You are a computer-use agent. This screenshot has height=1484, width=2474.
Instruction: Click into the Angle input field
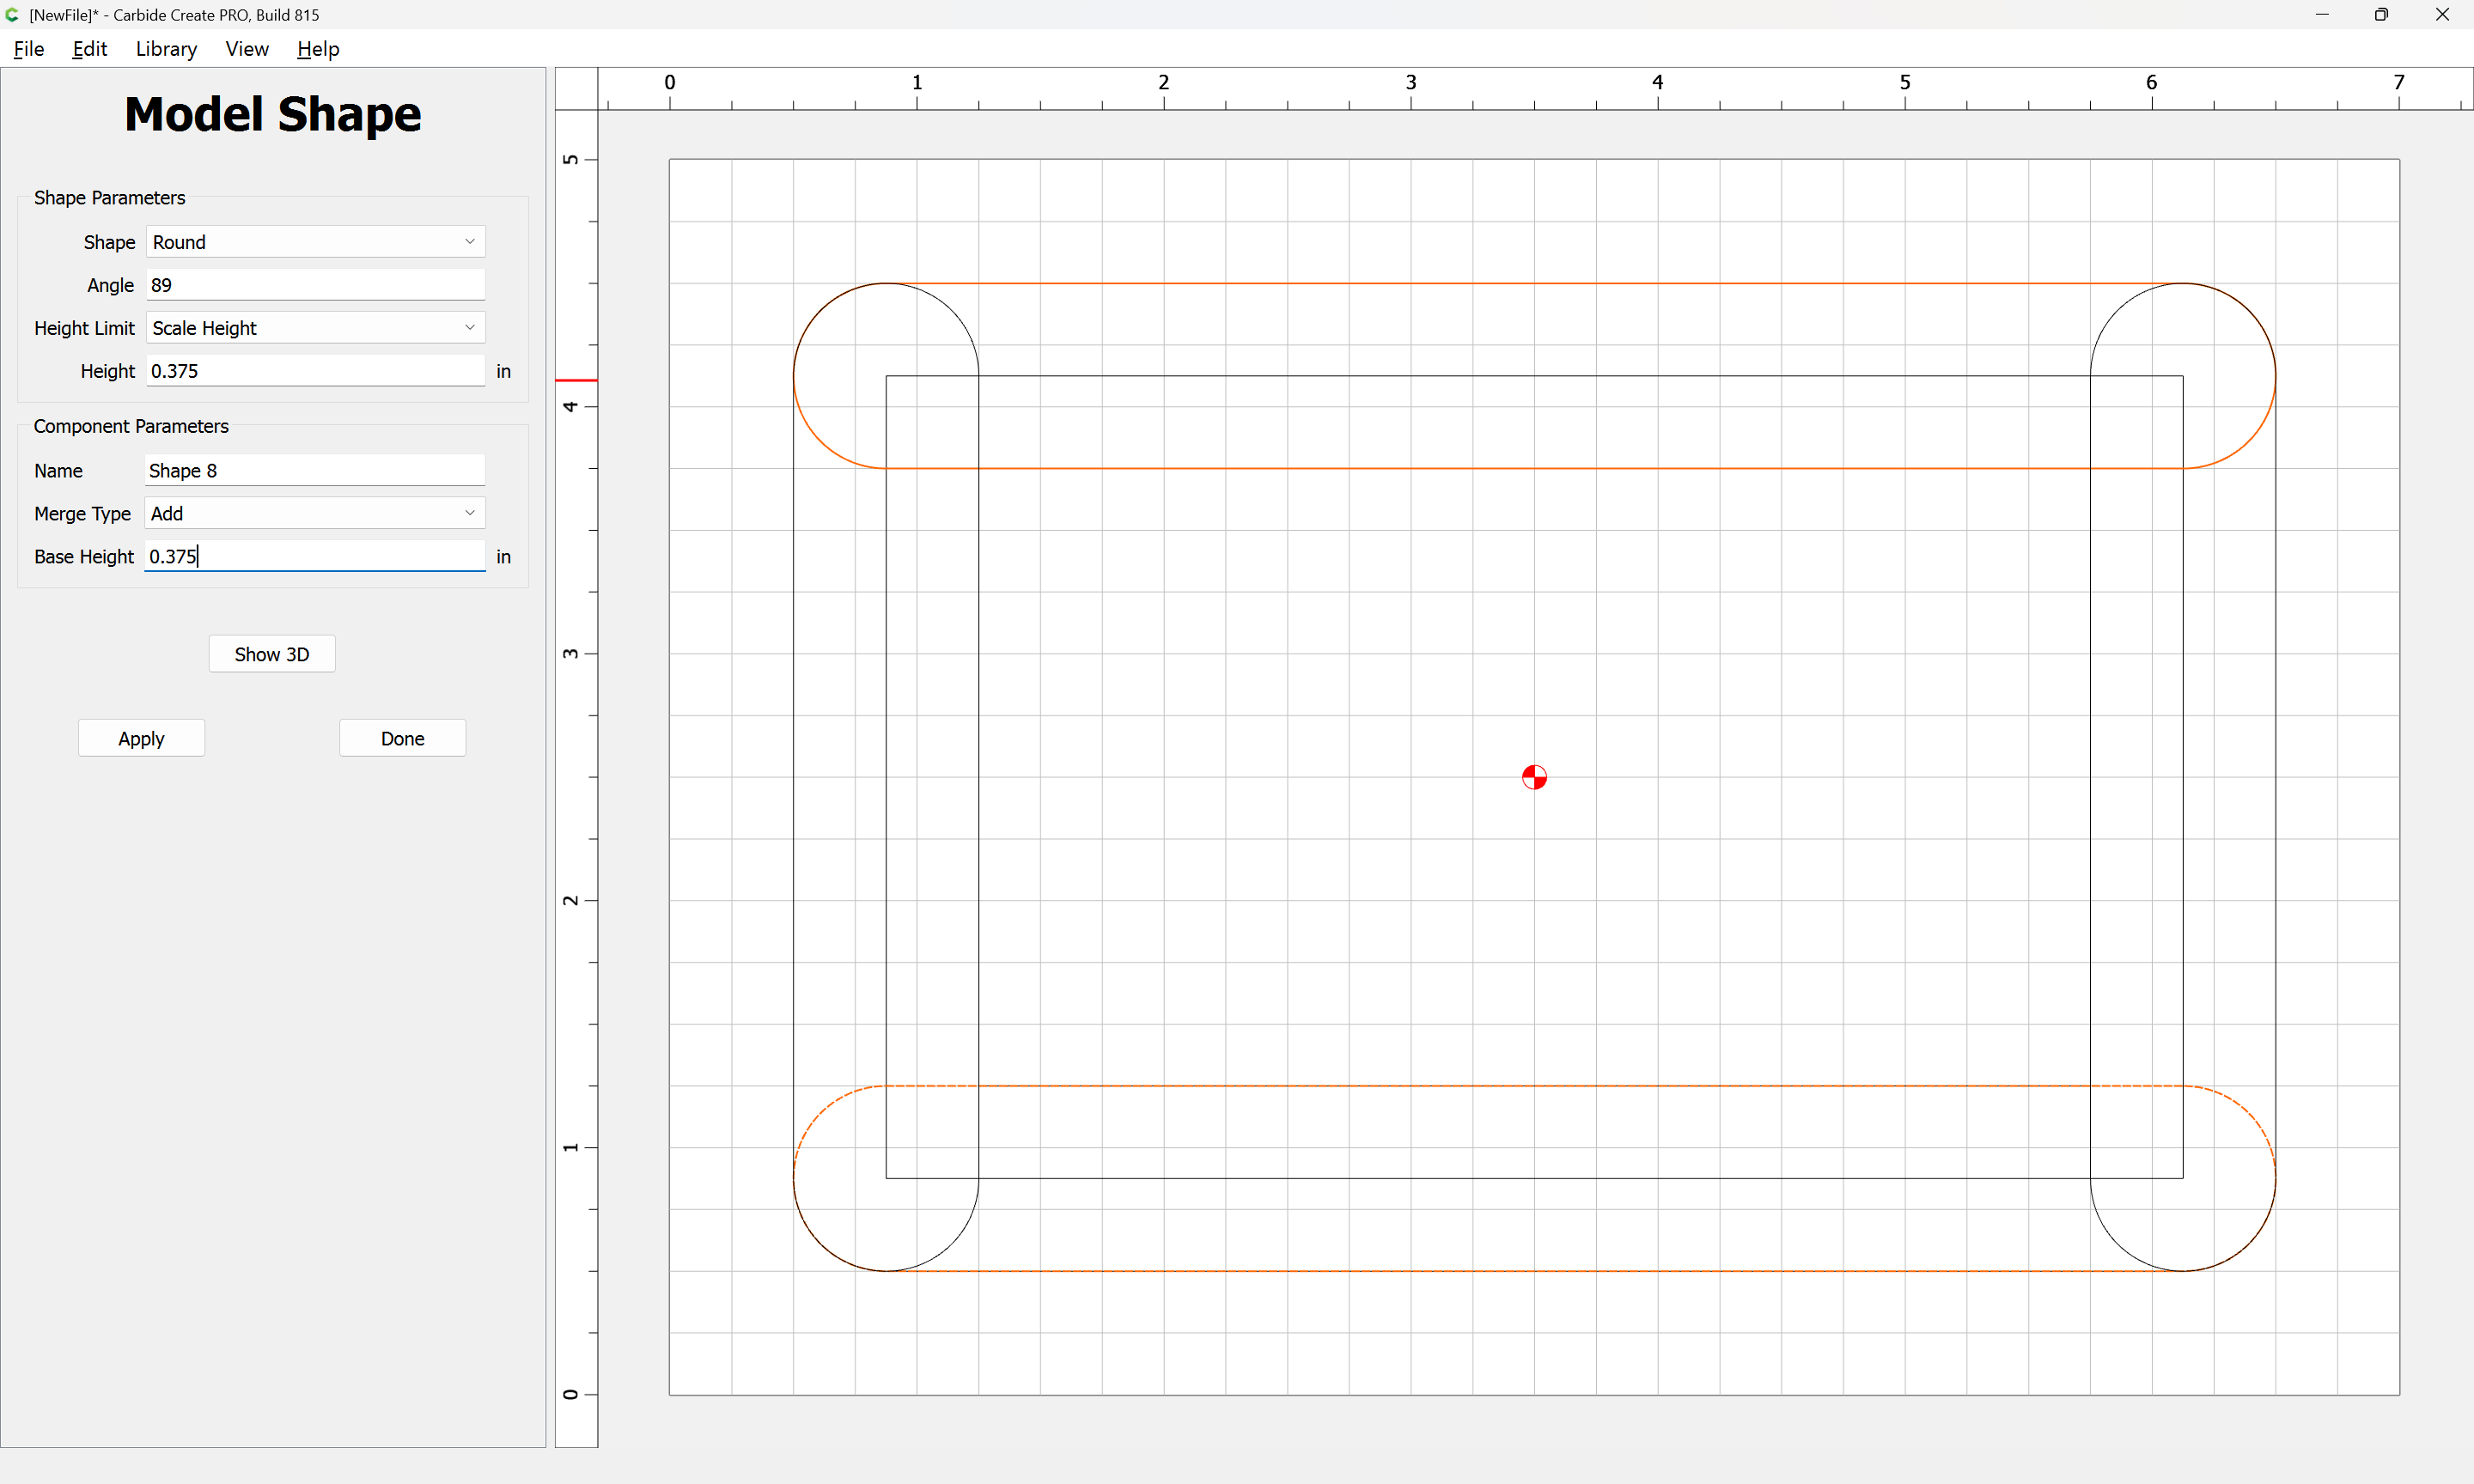pyautogui.click(x=316, y=285)
